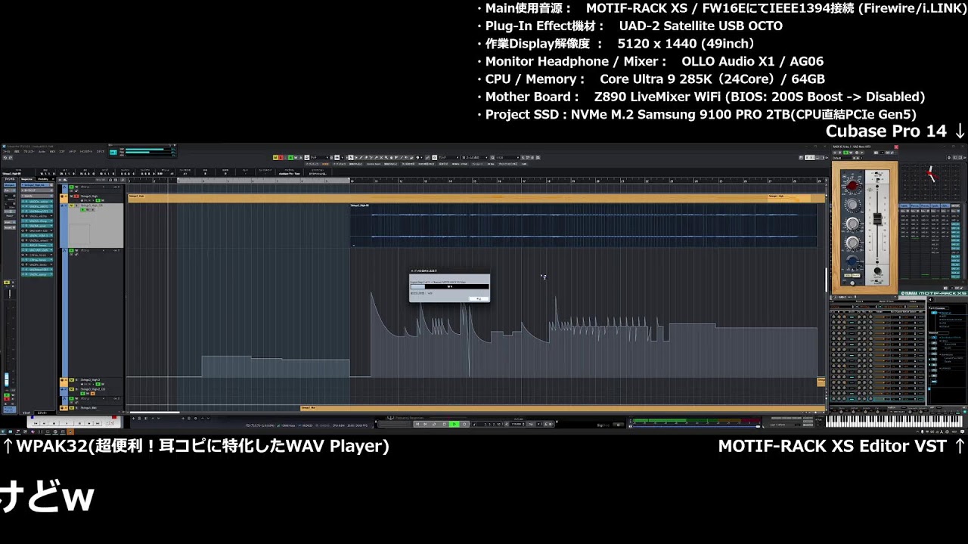The width and height of the screenshot is (968, 544).
Task: Click the cancel button in export dialog
Action: click(478, 298)
